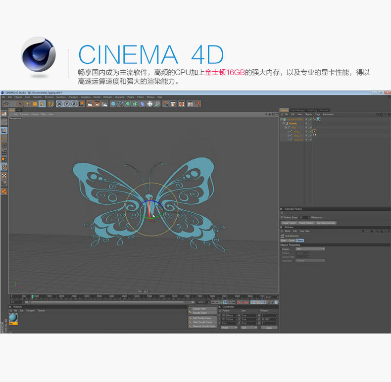Toggle Y axis lock button

coord(67,104)
